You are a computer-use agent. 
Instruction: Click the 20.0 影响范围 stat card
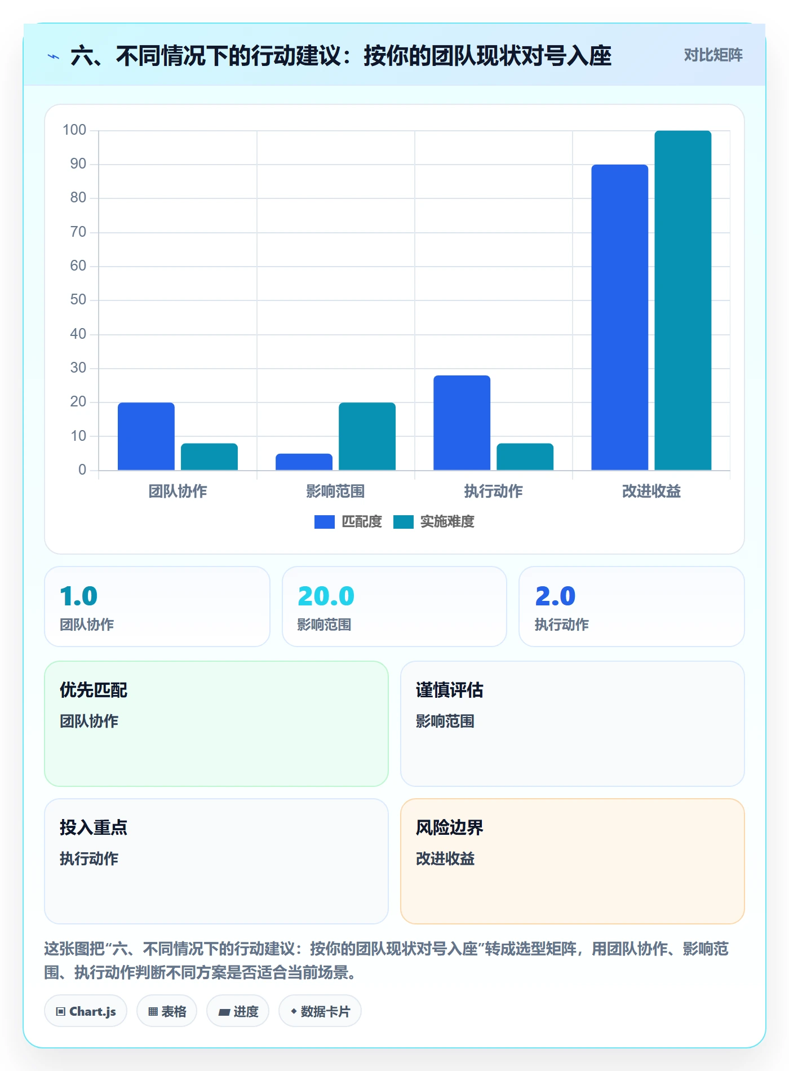coord(394,607)
